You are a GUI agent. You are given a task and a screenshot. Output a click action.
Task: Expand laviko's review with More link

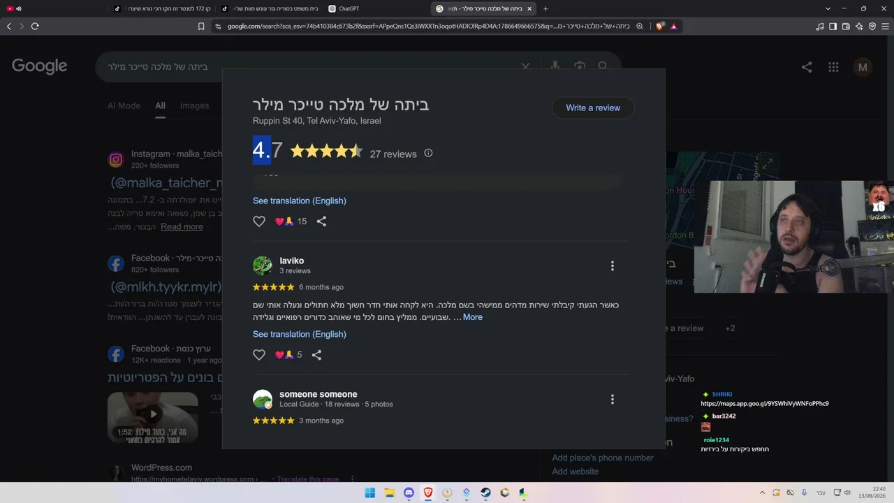coord(473,317)
